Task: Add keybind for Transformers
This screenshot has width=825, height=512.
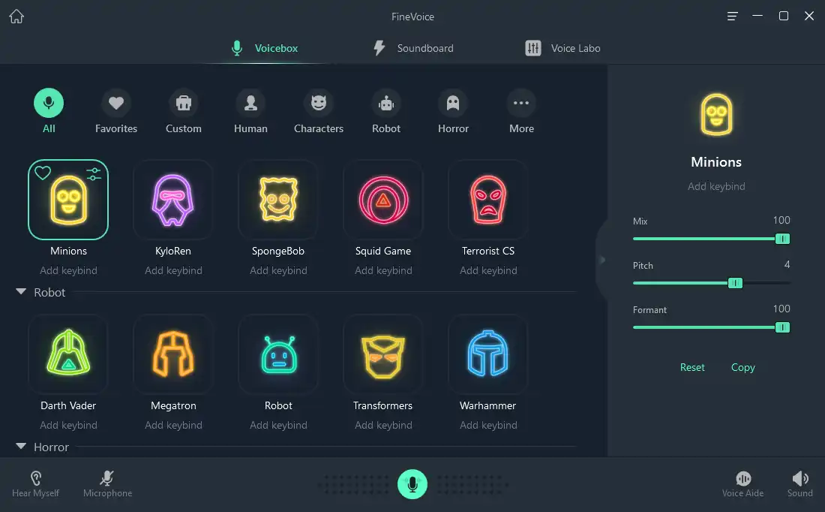Action: tap(383, 425)
